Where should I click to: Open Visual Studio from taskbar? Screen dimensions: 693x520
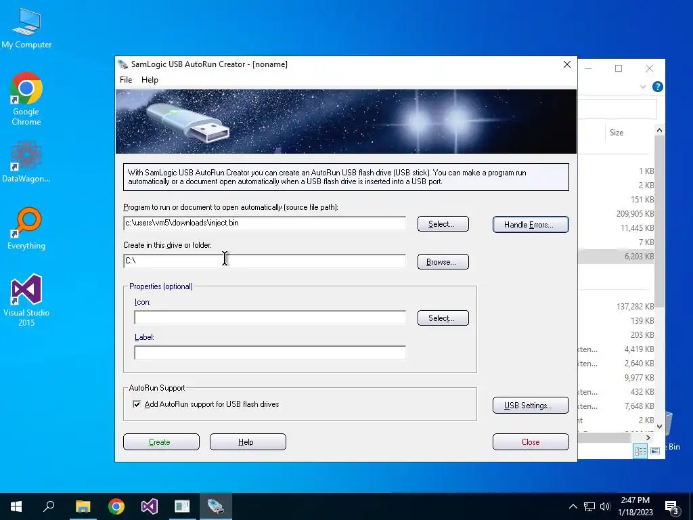[150, 506]
